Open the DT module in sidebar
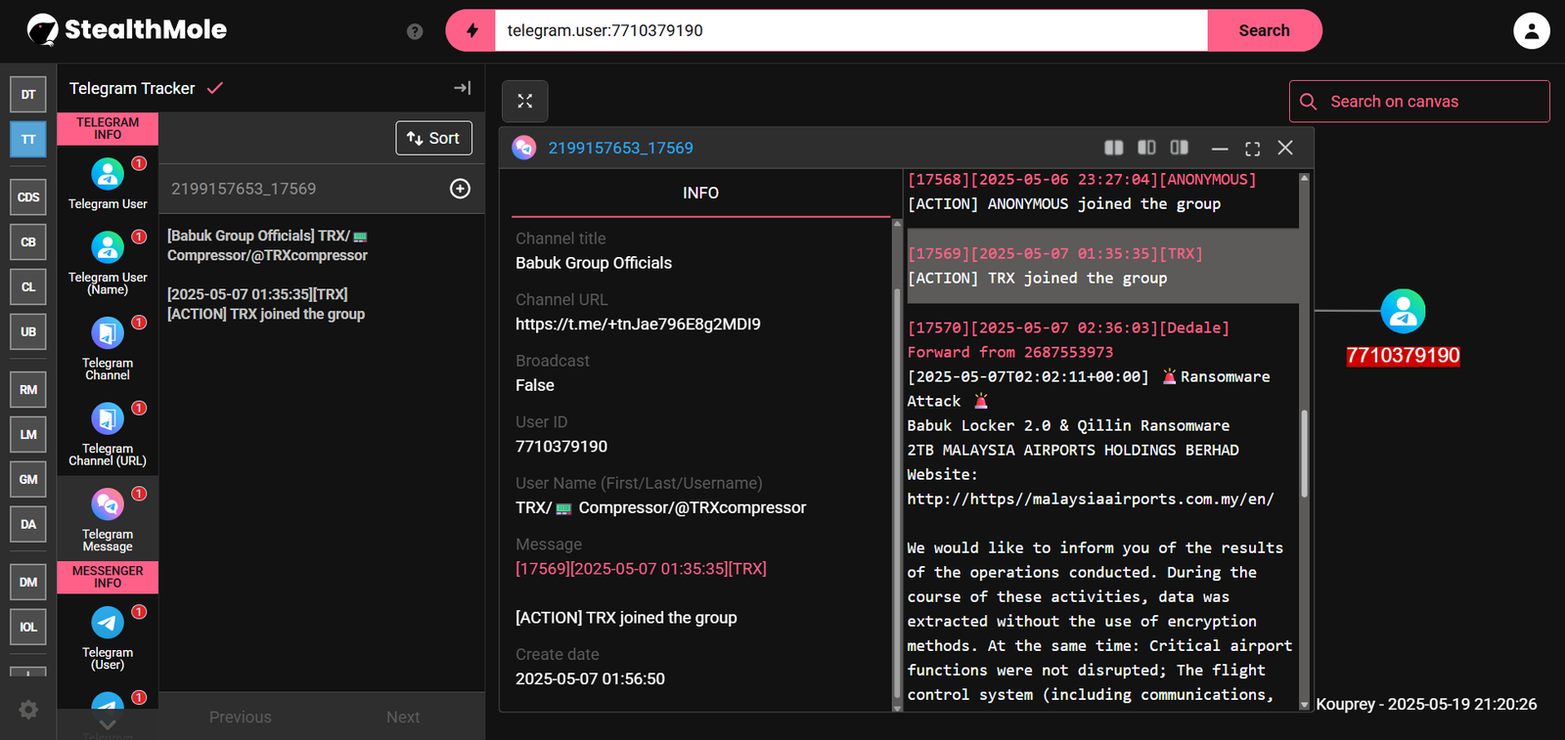The width and height of the screenshot is (1565, 740). click(28, 95)
